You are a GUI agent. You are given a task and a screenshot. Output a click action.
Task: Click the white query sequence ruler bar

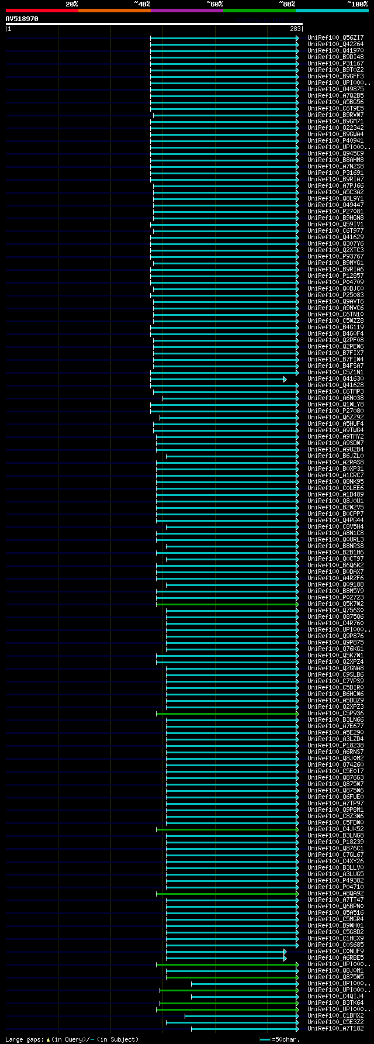(x=154, y=24)
